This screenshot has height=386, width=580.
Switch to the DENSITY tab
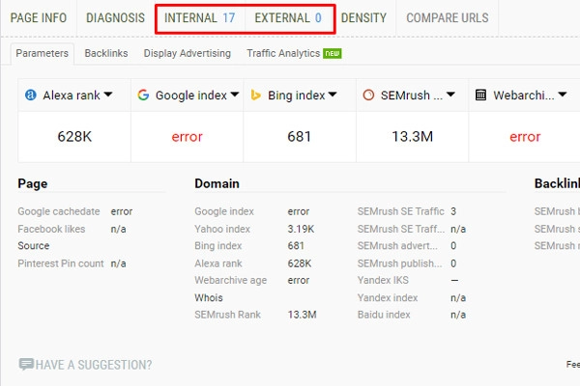(x=363, y=17)
